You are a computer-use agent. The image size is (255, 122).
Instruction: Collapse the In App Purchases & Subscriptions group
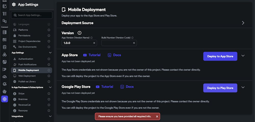coord(50,87)
